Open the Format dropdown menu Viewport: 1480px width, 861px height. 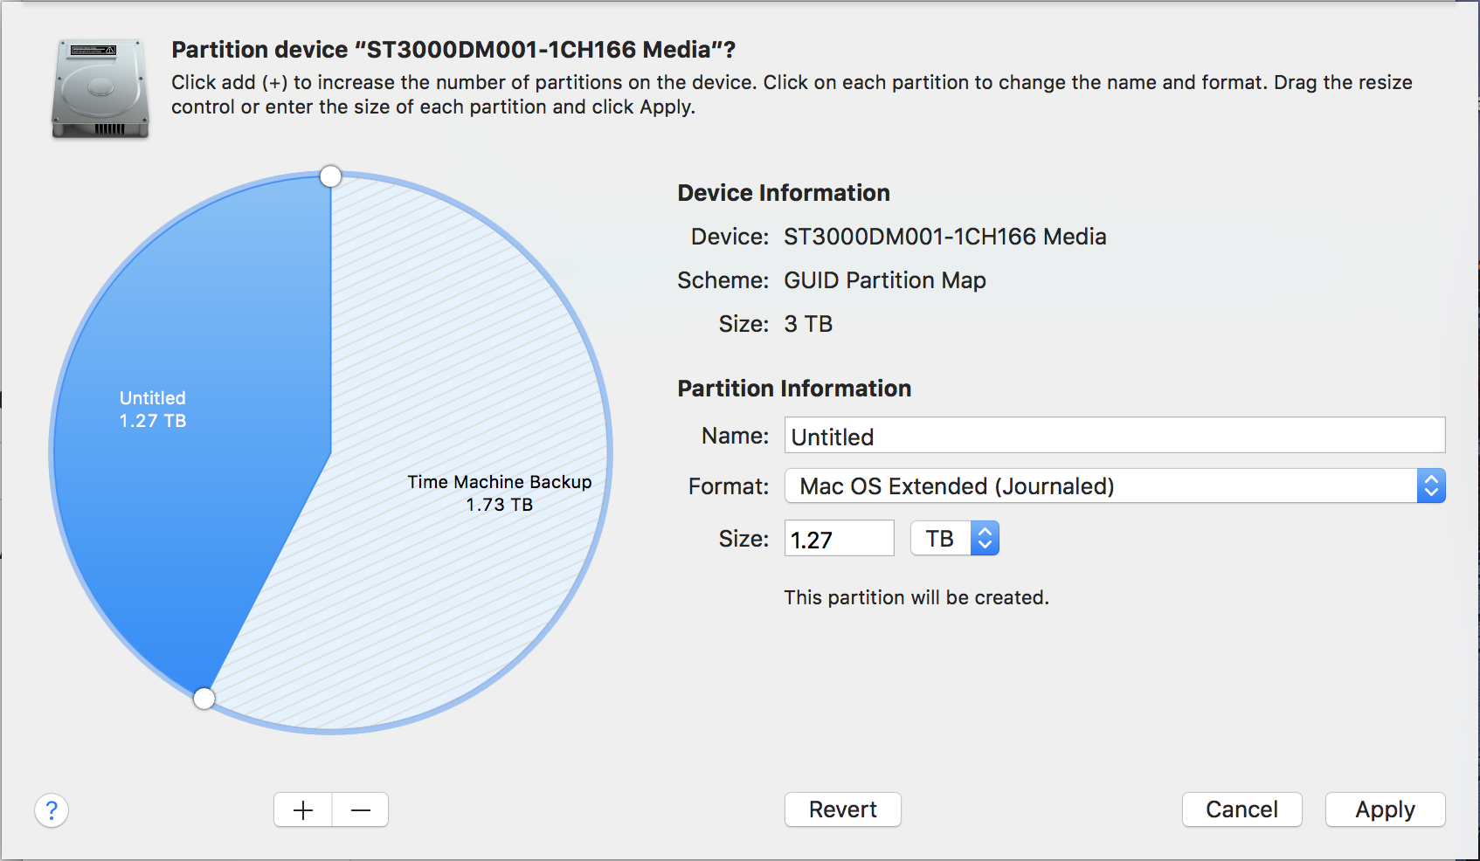(1115, 486)
